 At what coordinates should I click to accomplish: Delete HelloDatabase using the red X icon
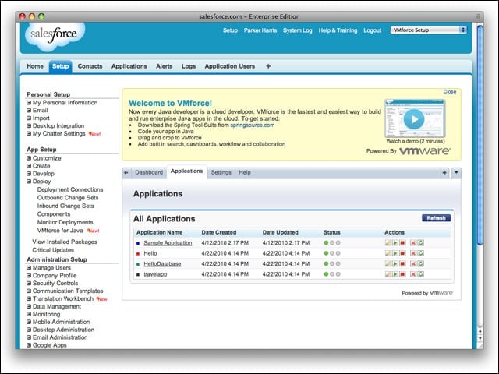pos(413,263)
